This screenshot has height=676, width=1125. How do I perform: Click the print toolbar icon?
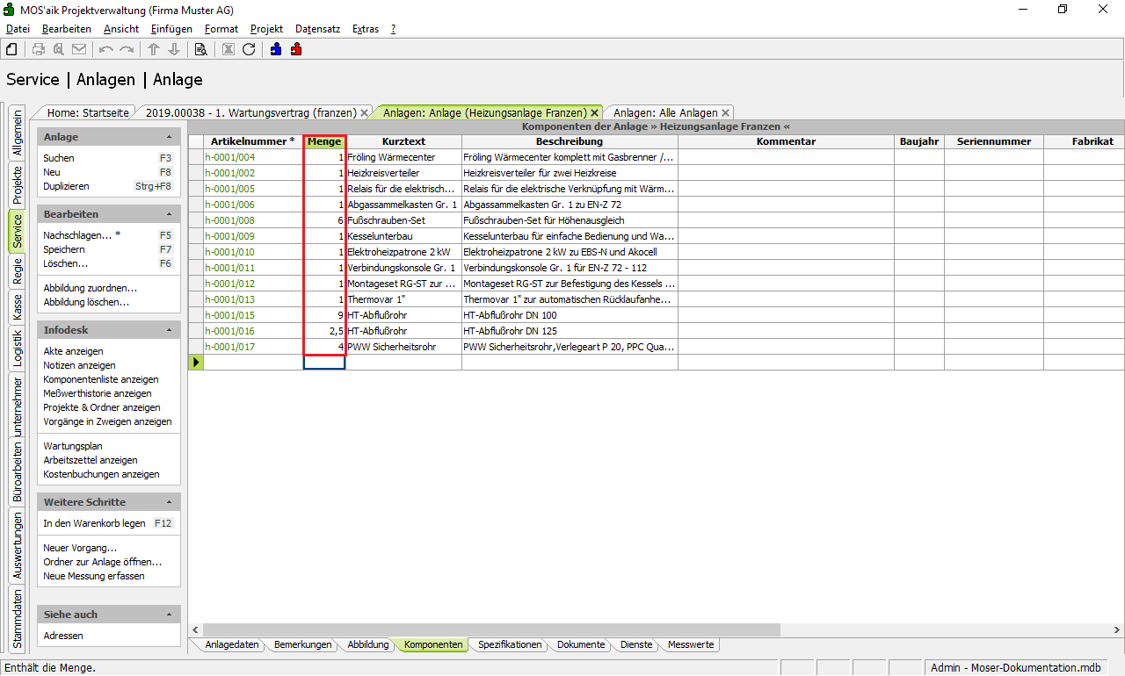[39, 49]
